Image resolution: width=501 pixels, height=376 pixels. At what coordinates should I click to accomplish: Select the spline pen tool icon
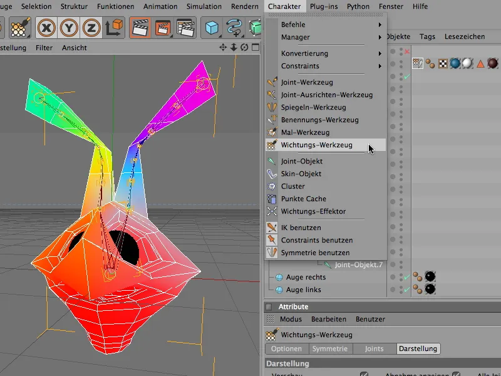[x=235, y=28]
